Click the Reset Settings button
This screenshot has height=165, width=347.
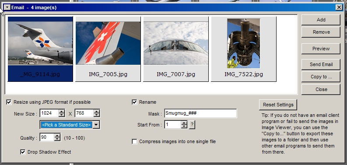coord(278,105)
